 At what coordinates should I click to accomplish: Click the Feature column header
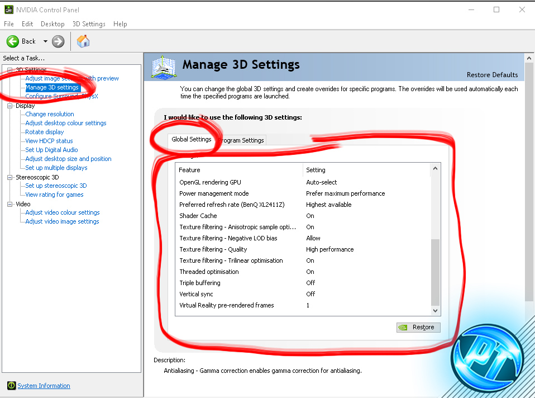pos(239,170)
